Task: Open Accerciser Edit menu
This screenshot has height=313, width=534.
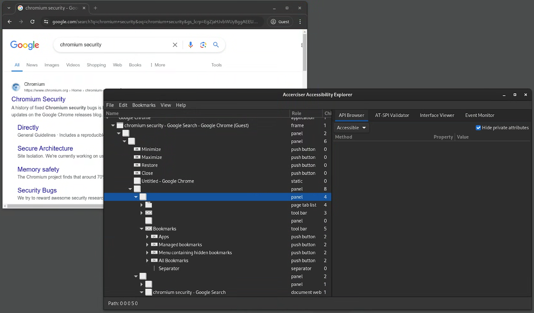Action: point(123,105)
